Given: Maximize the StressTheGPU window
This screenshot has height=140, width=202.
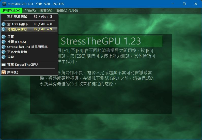Looking at the screenshot, I should [184, 4].
